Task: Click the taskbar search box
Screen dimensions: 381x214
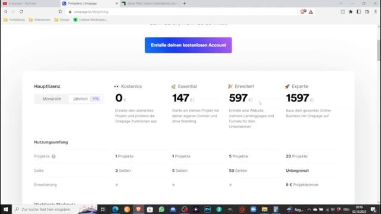Action: tap(55, 209)
